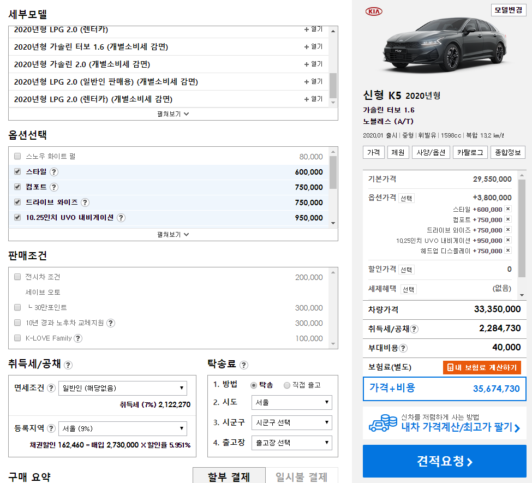Open the 카탈로그 tab
Screen dimensions: 532x483
[x=470, y=152]
